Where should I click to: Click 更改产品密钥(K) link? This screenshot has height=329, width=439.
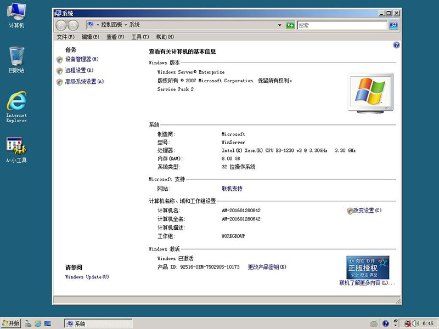pos(267,267)
